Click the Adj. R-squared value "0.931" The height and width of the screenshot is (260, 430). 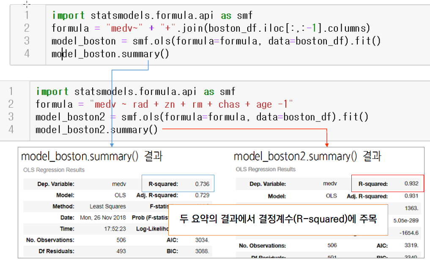tap(411, 196)
